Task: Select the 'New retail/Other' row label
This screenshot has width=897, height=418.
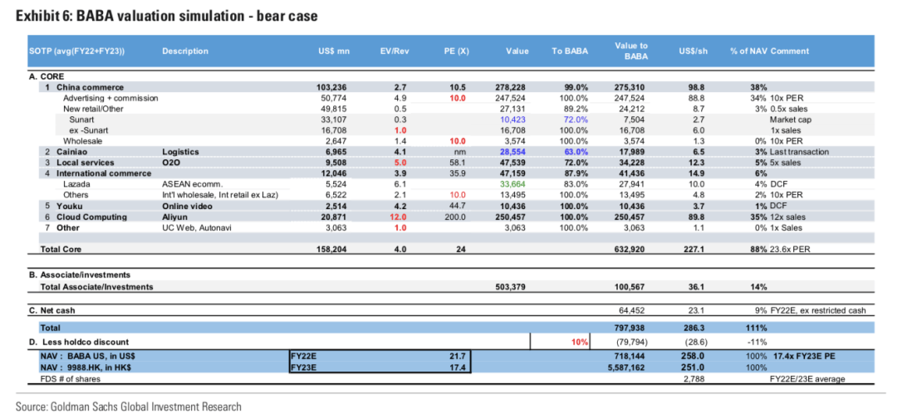Action: 93,109
